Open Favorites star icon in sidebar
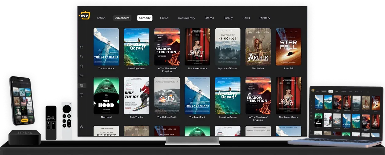This screenshot has height=155, width=385. [82, 66]
